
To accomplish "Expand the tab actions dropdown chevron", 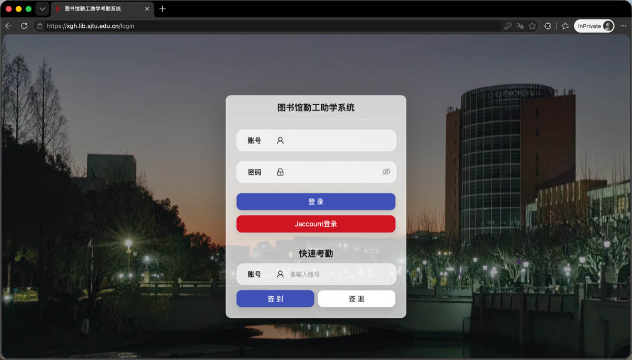I will click(x=42, y=9).
